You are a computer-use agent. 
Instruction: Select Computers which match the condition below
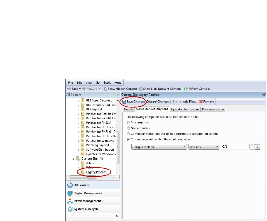point(128,139)
